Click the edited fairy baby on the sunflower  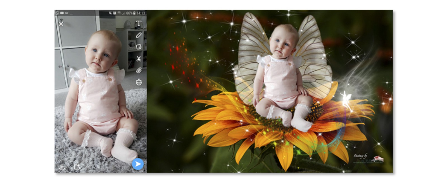click(x=282, y=81)
